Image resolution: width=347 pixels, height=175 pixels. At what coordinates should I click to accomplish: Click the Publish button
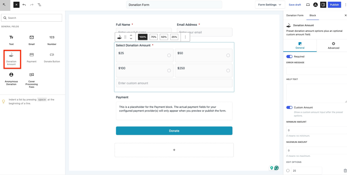click(x=334, y=5)
